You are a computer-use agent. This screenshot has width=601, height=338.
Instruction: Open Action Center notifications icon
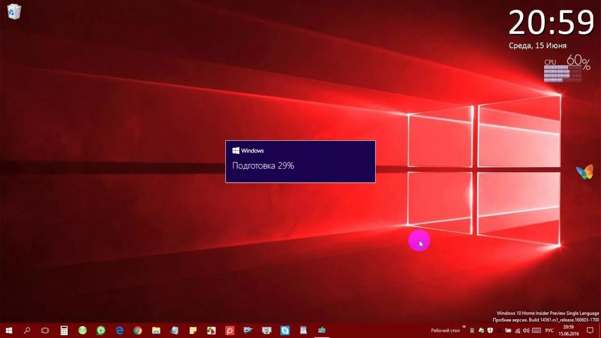click(590, 330)
